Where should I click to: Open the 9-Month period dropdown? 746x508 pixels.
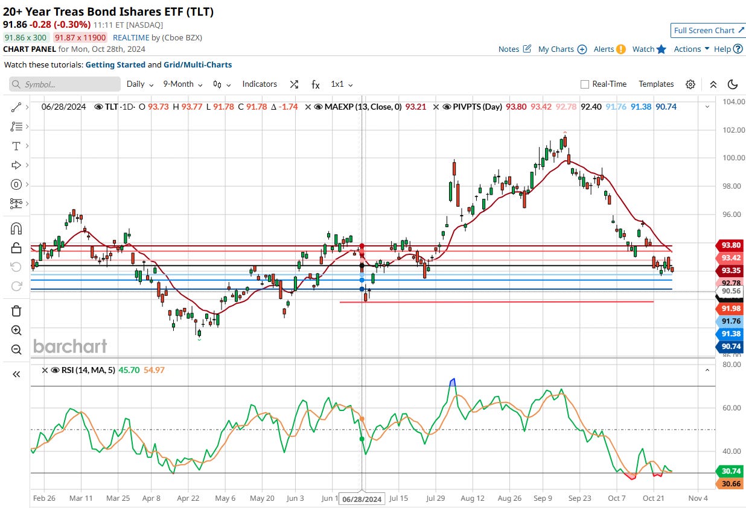pos(183,84)
